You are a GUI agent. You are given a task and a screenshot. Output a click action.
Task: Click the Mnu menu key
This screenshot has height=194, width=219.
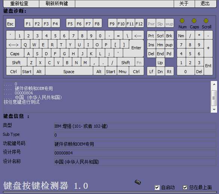[123, 71]
